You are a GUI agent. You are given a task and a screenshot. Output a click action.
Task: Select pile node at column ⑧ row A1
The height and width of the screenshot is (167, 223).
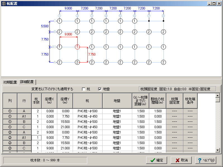[x=163, y=47]
